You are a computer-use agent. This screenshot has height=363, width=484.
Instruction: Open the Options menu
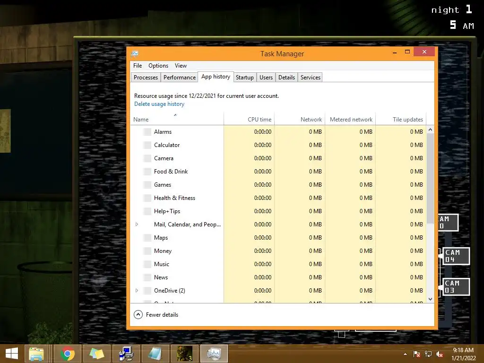tap(158, 65)
